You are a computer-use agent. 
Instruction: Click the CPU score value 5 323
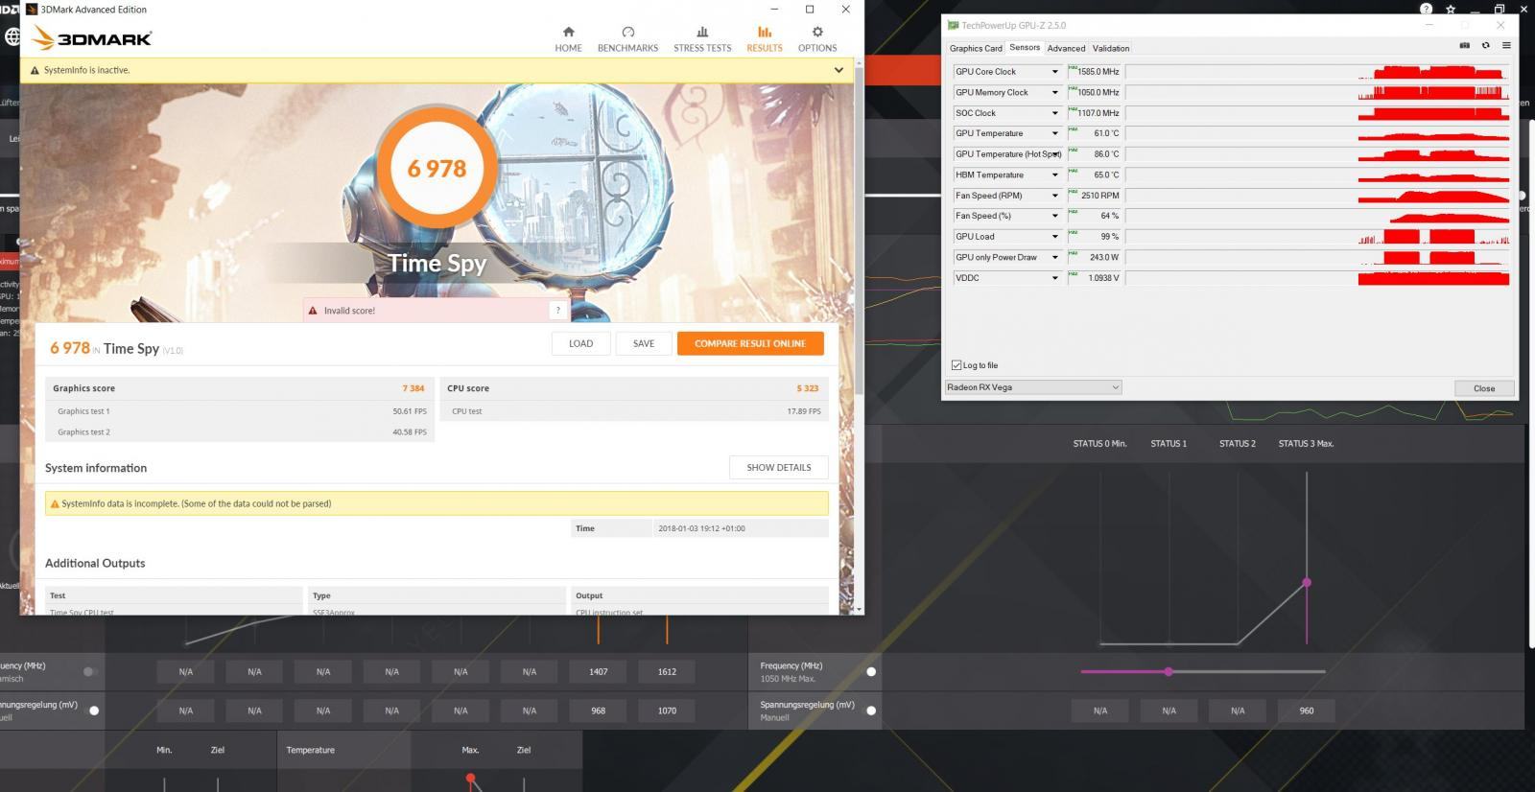tap(808, 388)
